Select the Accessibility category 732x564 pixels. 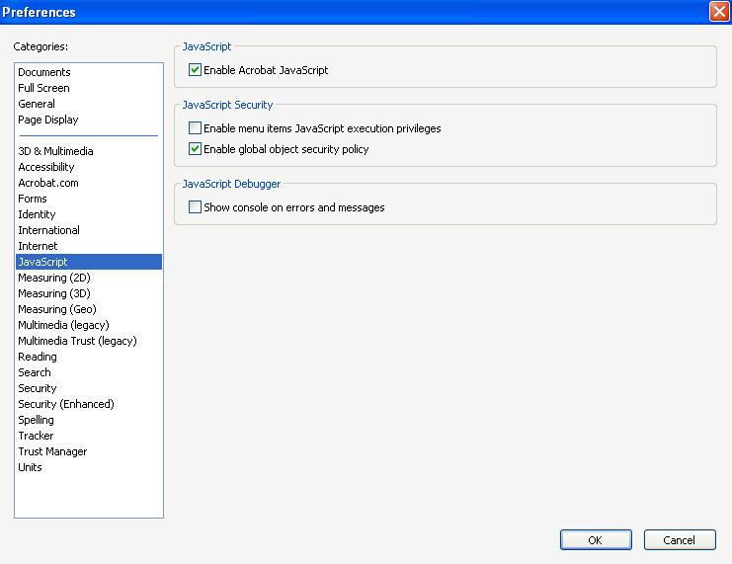(46, 167)
